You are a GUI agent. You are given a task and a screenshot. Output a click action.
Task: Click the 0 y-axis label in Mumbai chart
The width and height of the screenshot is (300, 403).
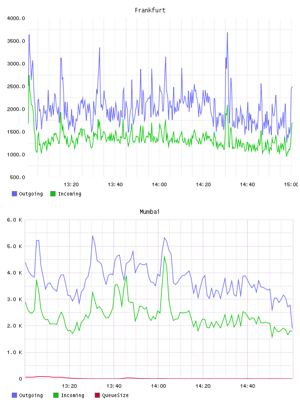pyautogui.click(x=20, y=379)
